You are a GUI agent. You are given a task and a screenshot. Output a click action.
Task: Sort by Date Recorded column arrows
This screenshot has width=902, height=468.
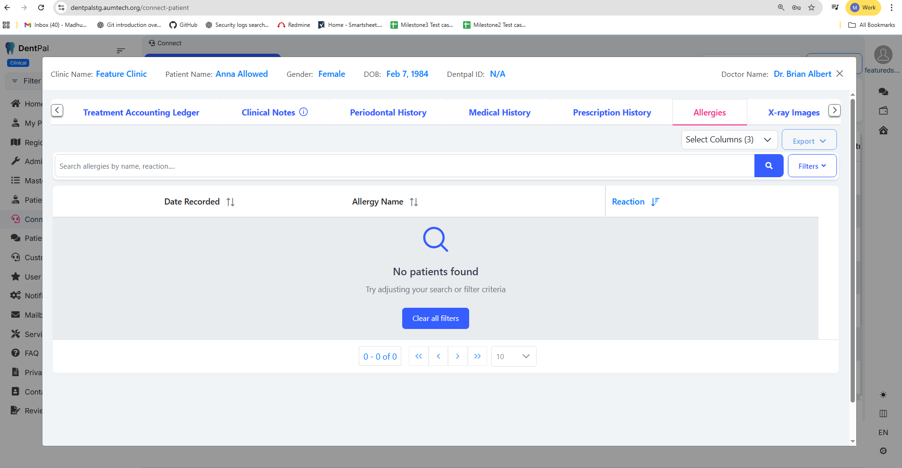pyautogui.click(x=230, y=202)
